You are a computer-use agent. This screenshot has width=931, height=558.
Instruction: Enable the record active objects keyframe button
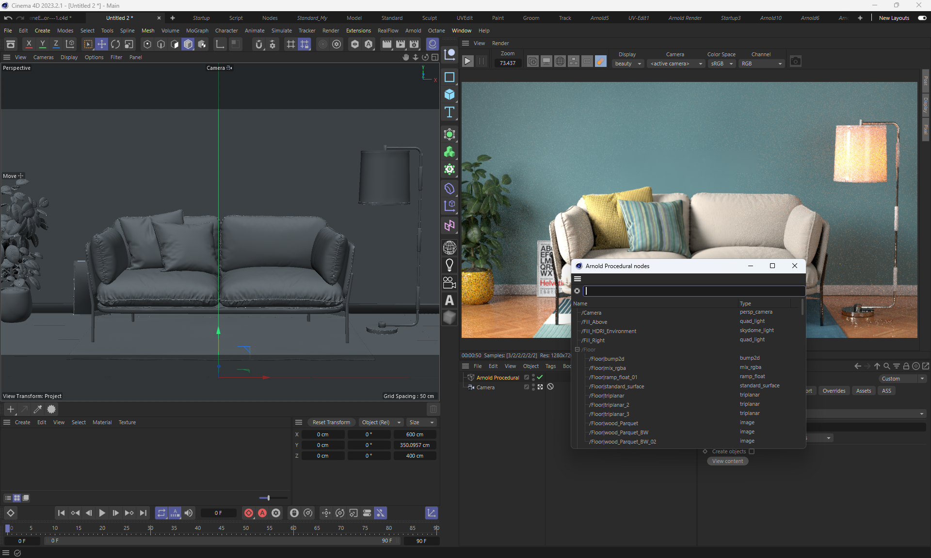coord(249,513)
